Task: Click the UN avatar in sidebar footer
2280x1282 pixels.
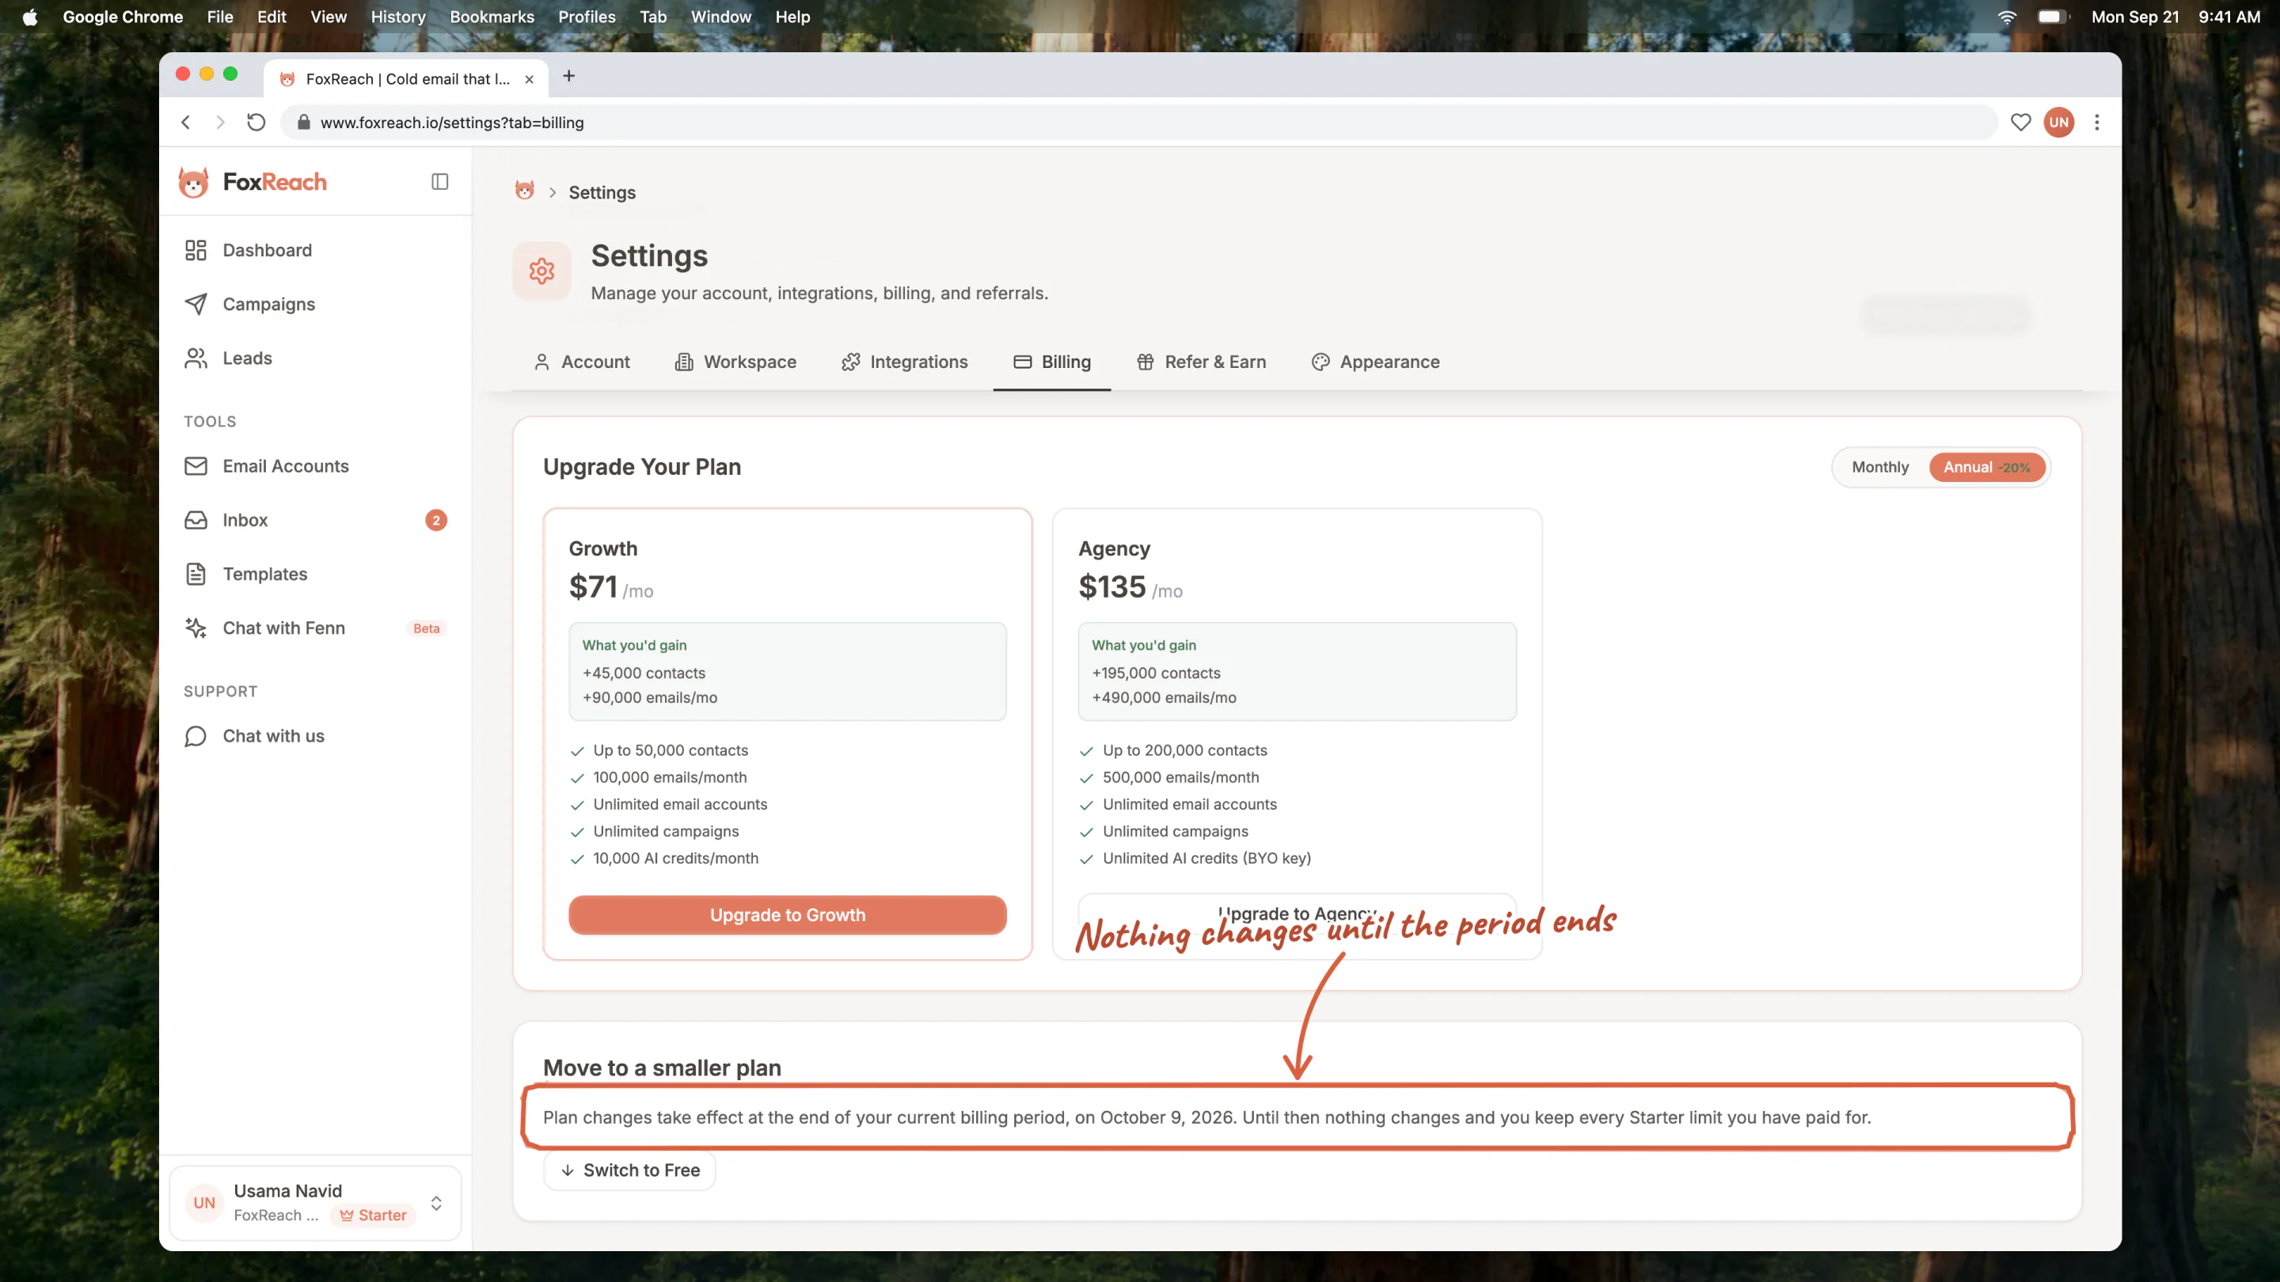Action: pos(204,1202)
